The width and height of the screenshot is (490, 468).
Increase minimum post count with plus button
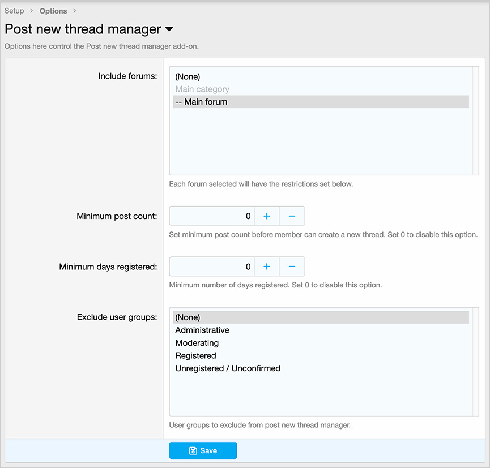pyautogui.click(x=267, y=216)
